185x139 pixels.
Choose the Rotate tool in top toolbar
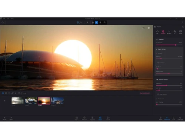(x=101, y=23)
